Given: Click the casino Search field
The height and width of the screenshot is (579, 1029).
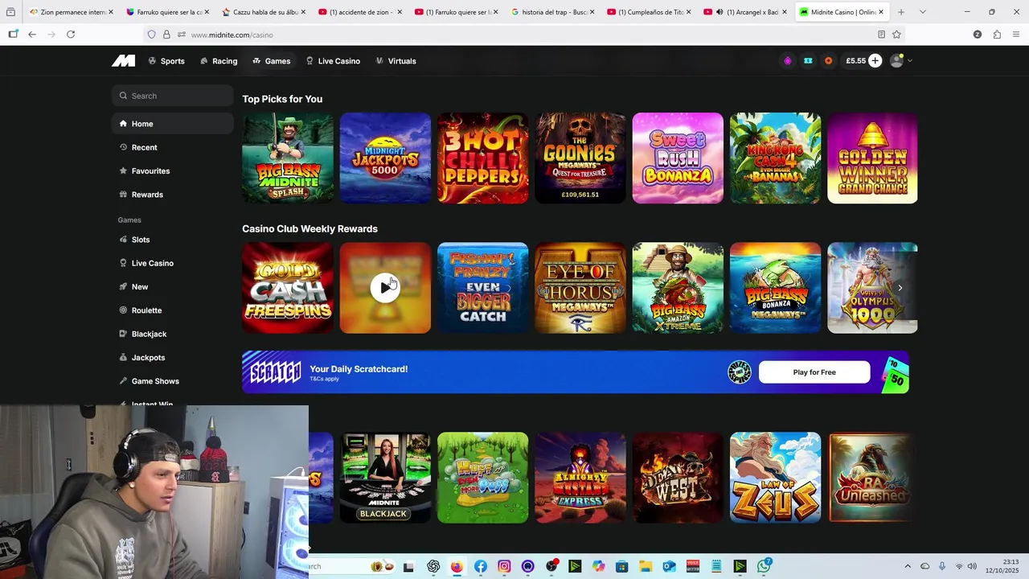Looking at the screenshot, I should click(x=172, y=96).
